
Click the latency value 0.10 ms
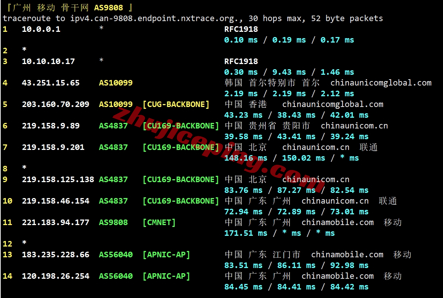point(241,40)
